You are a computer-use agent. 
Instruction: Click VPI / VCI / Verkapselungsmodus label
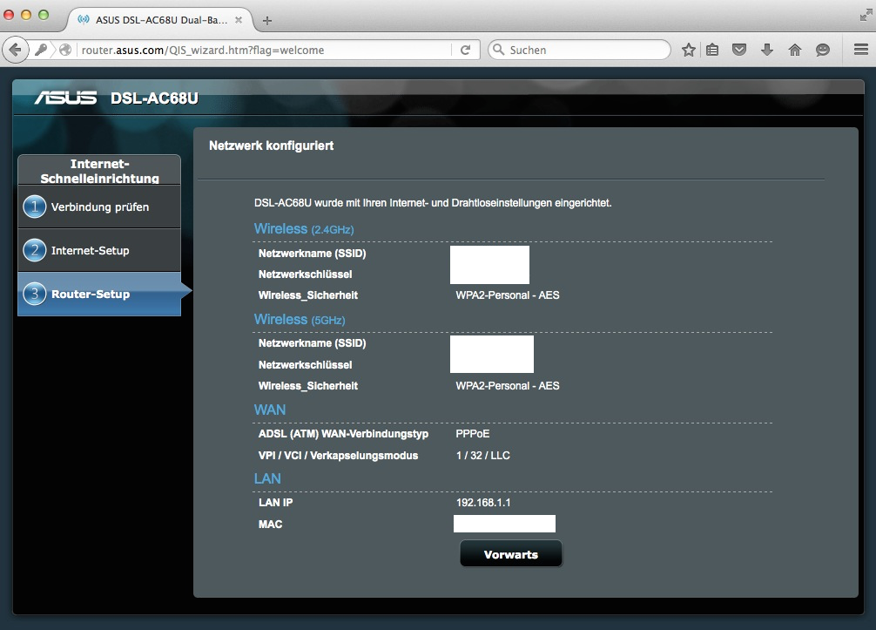coord(338,456)
